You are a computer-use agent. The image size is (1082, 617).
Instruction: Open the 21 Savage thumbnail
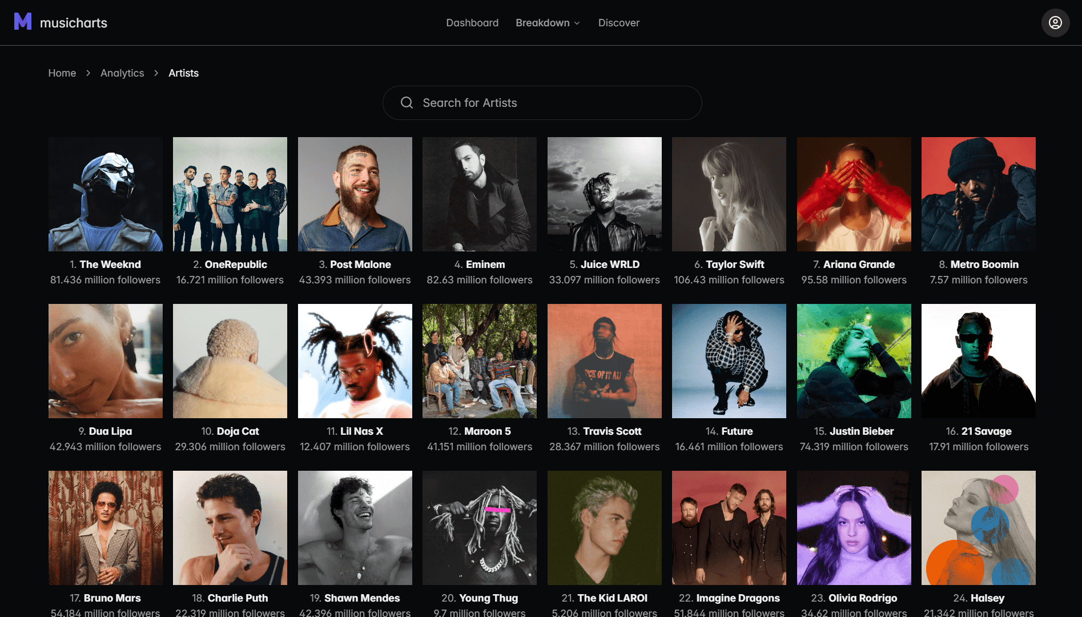[979, 361]
